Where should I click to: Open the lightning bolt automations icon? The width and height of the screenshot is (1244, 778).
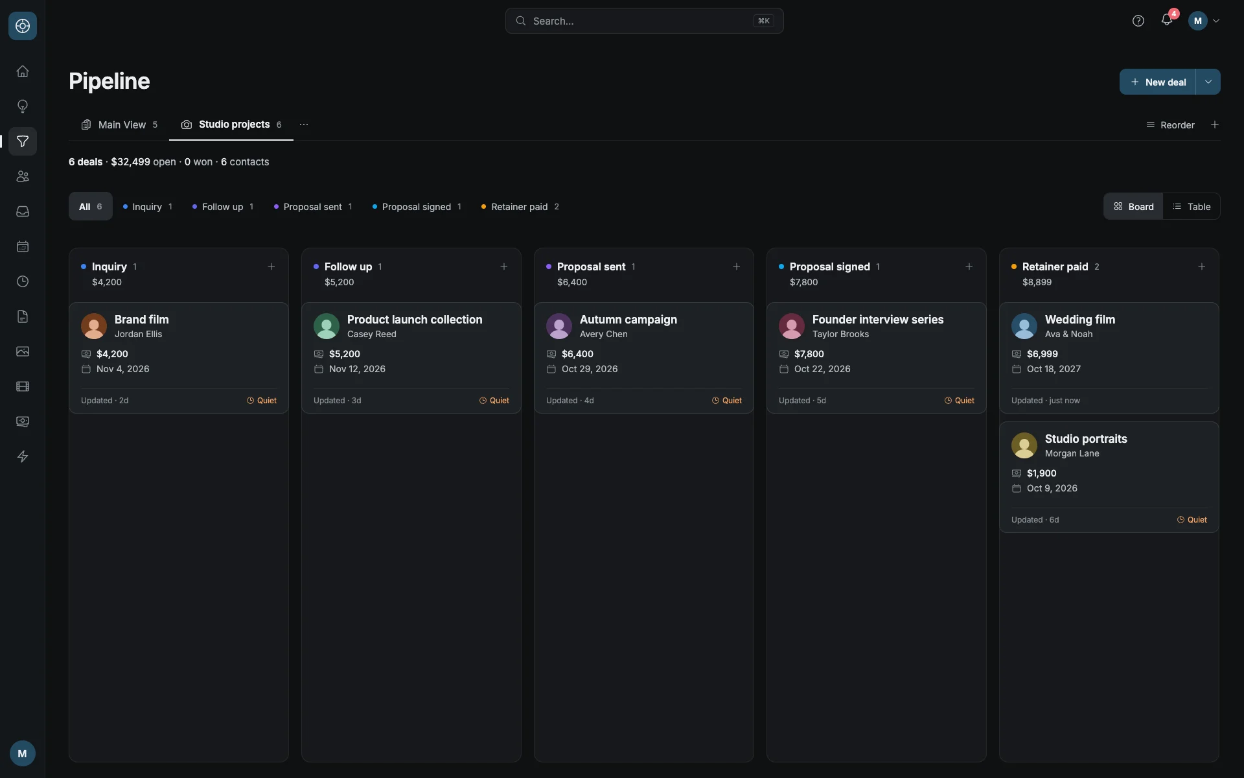23,456
